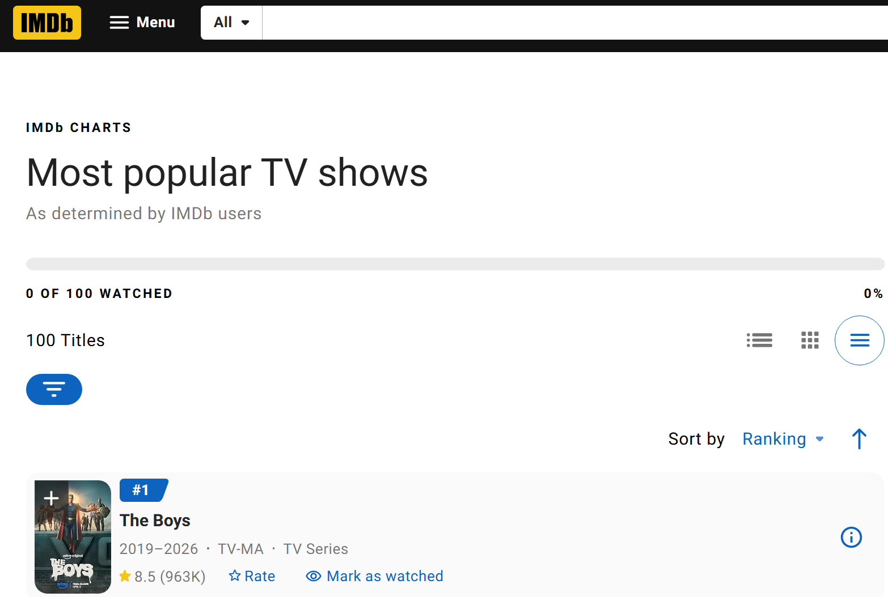This screenshot has height=597, width=888.
Task: Mark The Boys as watched
Action: tap(374, 576)
